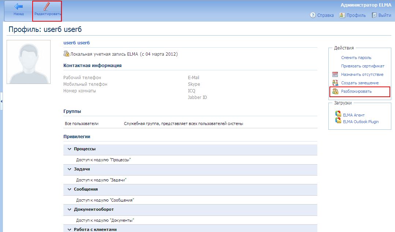Screen dimensions: 395x232
Task: Open the Сменить пароль link
Action: [356, 58]
